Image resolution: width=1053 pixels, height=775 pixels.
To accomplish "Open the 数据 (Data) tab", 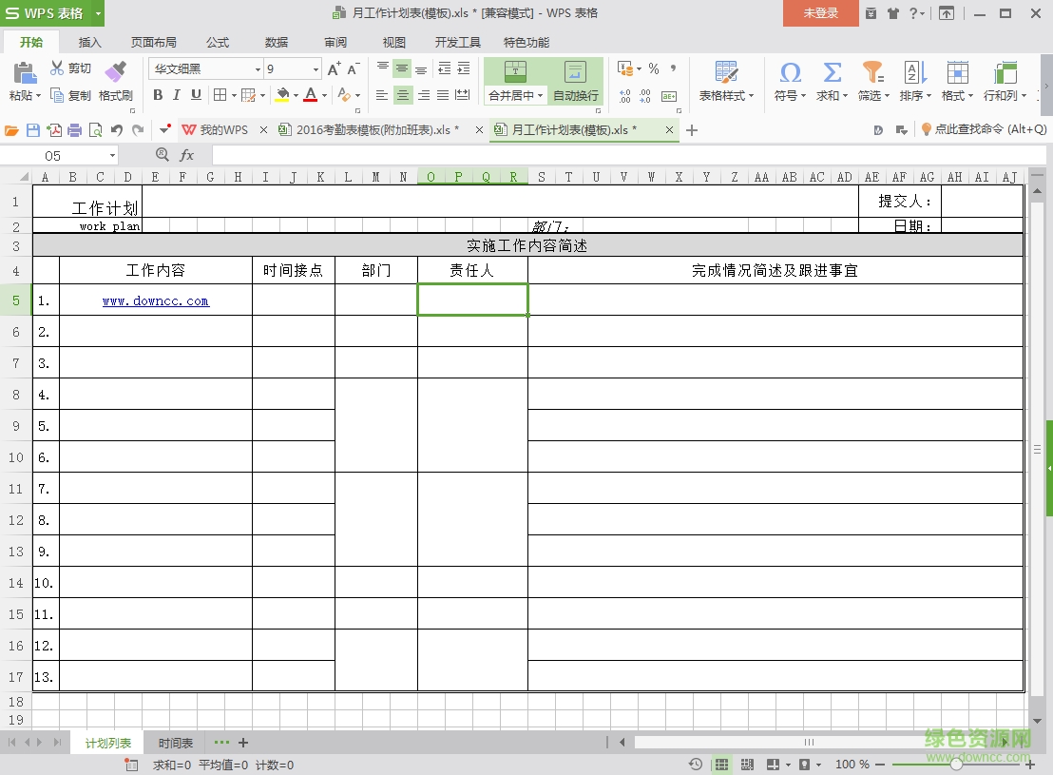I will [276, 43].
